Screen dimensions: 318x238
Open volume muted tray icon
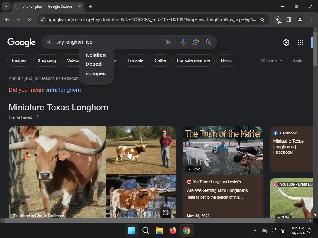click(x=282, y=231)
